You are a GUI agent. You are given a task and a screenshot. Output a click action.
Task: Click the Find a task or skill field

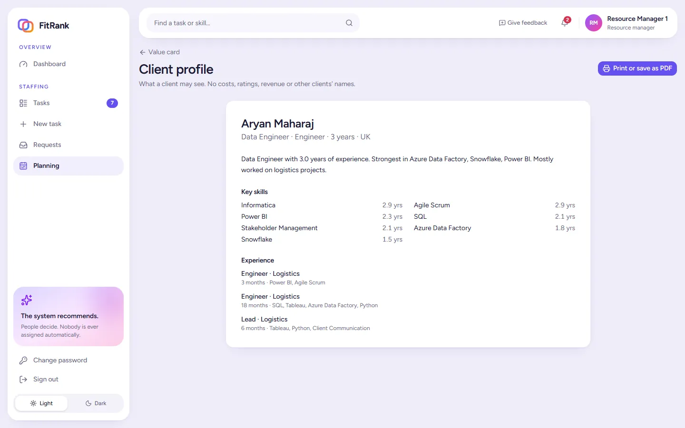(253, 23)
